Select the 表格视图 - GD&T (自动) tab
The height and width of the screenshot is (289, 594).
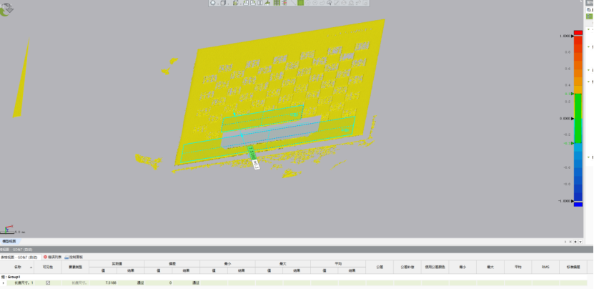pos(20,257)
